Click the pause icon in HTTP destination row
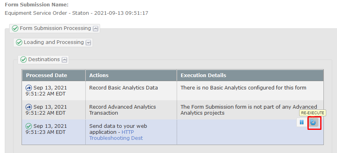 302,122
